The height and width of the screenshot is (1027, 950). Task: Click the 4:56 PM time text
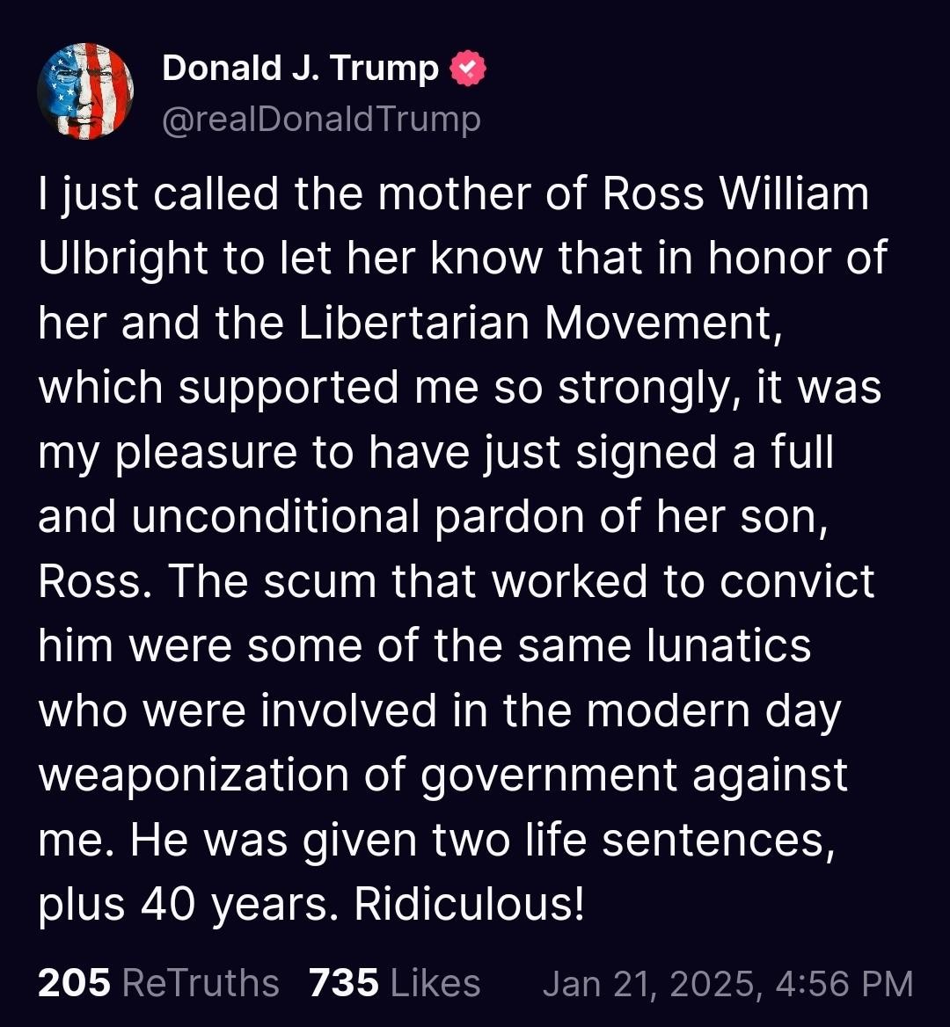tap(844, 985)
